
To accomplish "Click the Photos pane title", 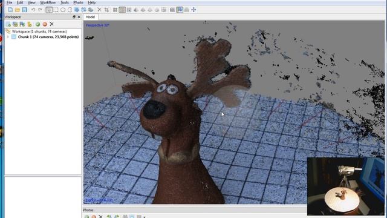I will click(88, 210).
